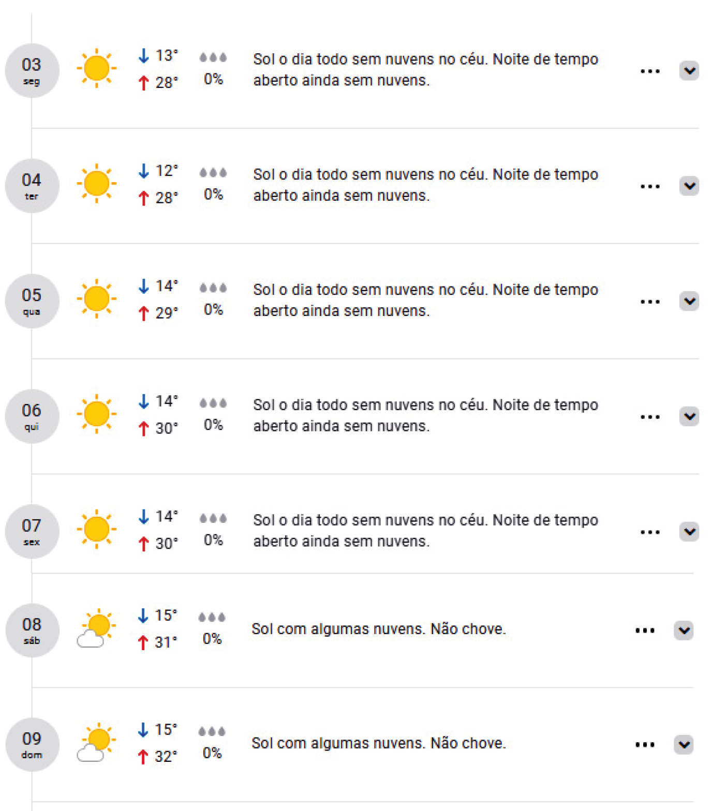The image size is (712, 811).
Task: Open the three-dots menu for Monday 03
Action: (x=649, y=71)
